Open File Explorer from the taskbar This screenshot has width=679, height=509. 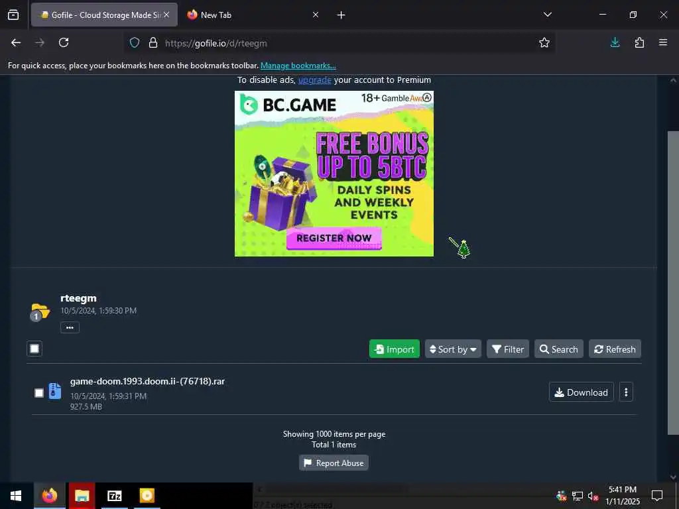point(82,496)
